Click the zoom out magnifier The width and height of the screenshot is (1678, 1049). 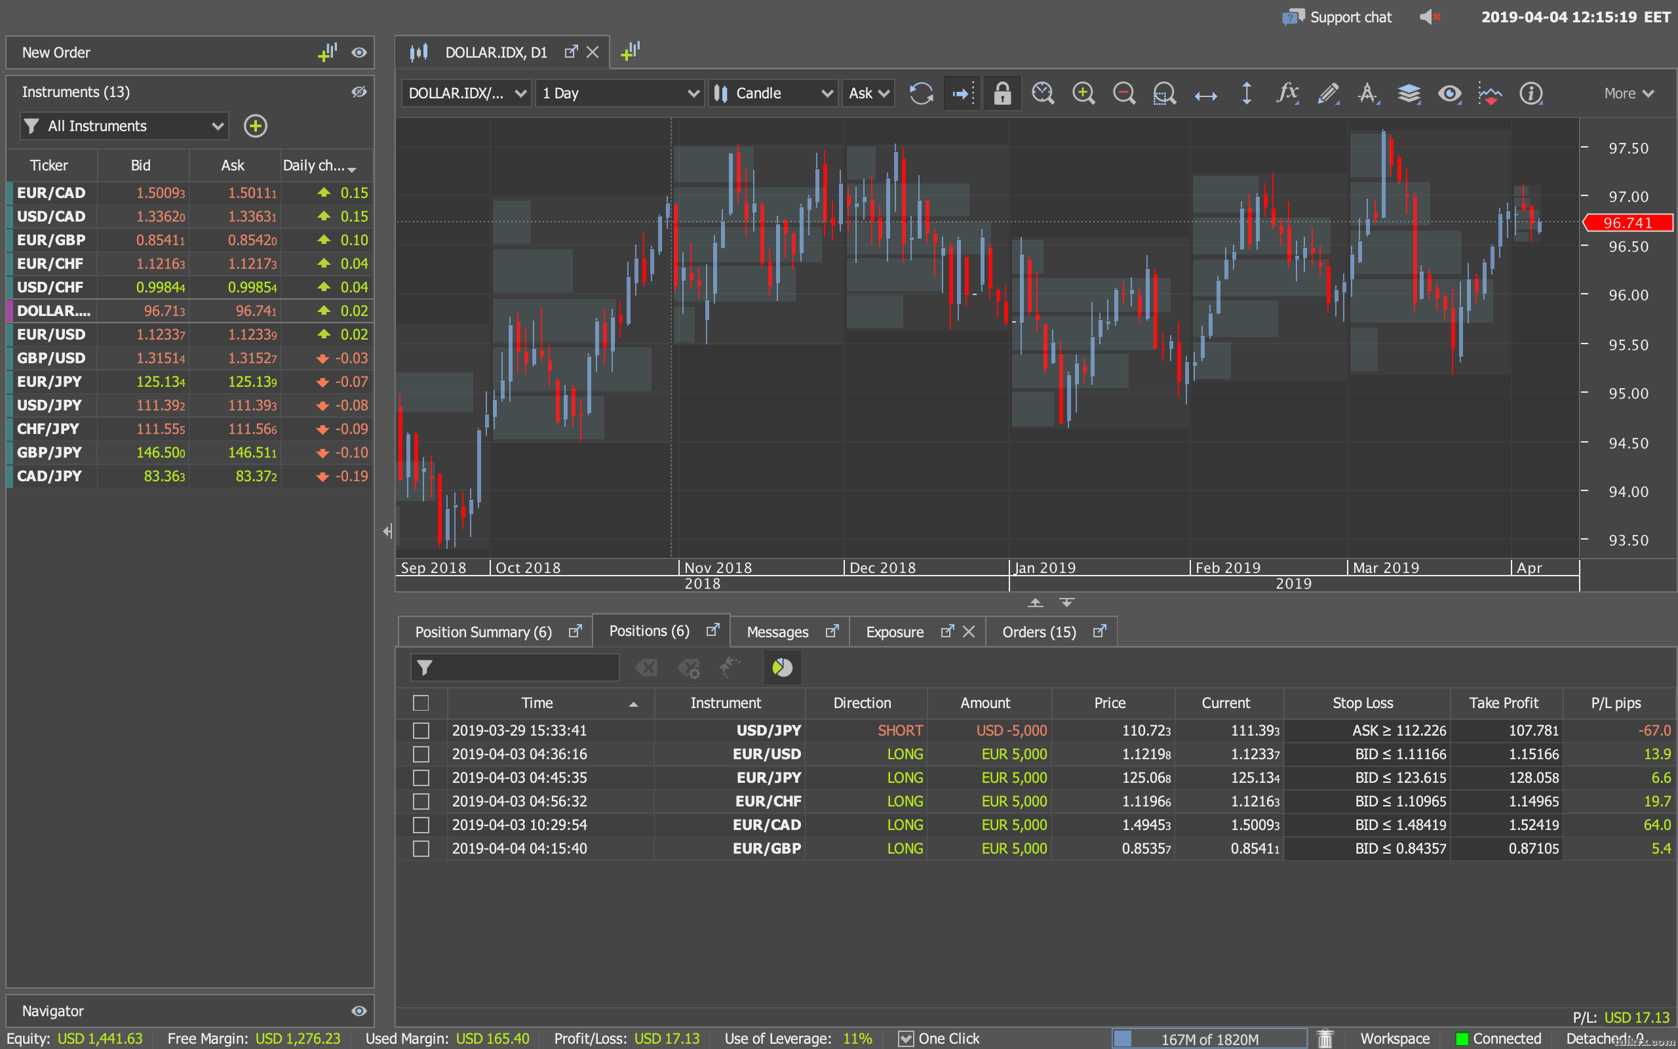[1124, 93]
